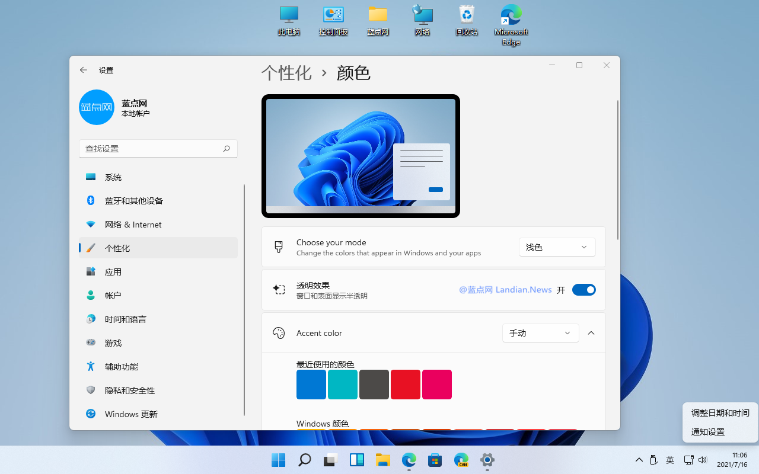759x474 pixels.
Task: Minimize the Settings window
Action: pyautogui.click(x=552, y=65)
